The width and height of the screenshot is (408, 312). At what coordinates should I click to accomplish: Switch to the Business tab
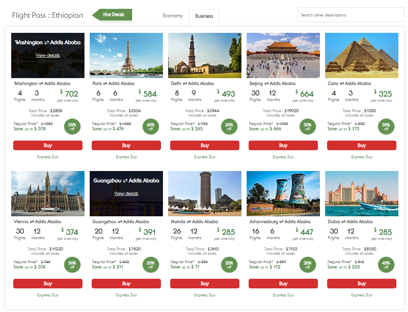(x=204, y=16)
